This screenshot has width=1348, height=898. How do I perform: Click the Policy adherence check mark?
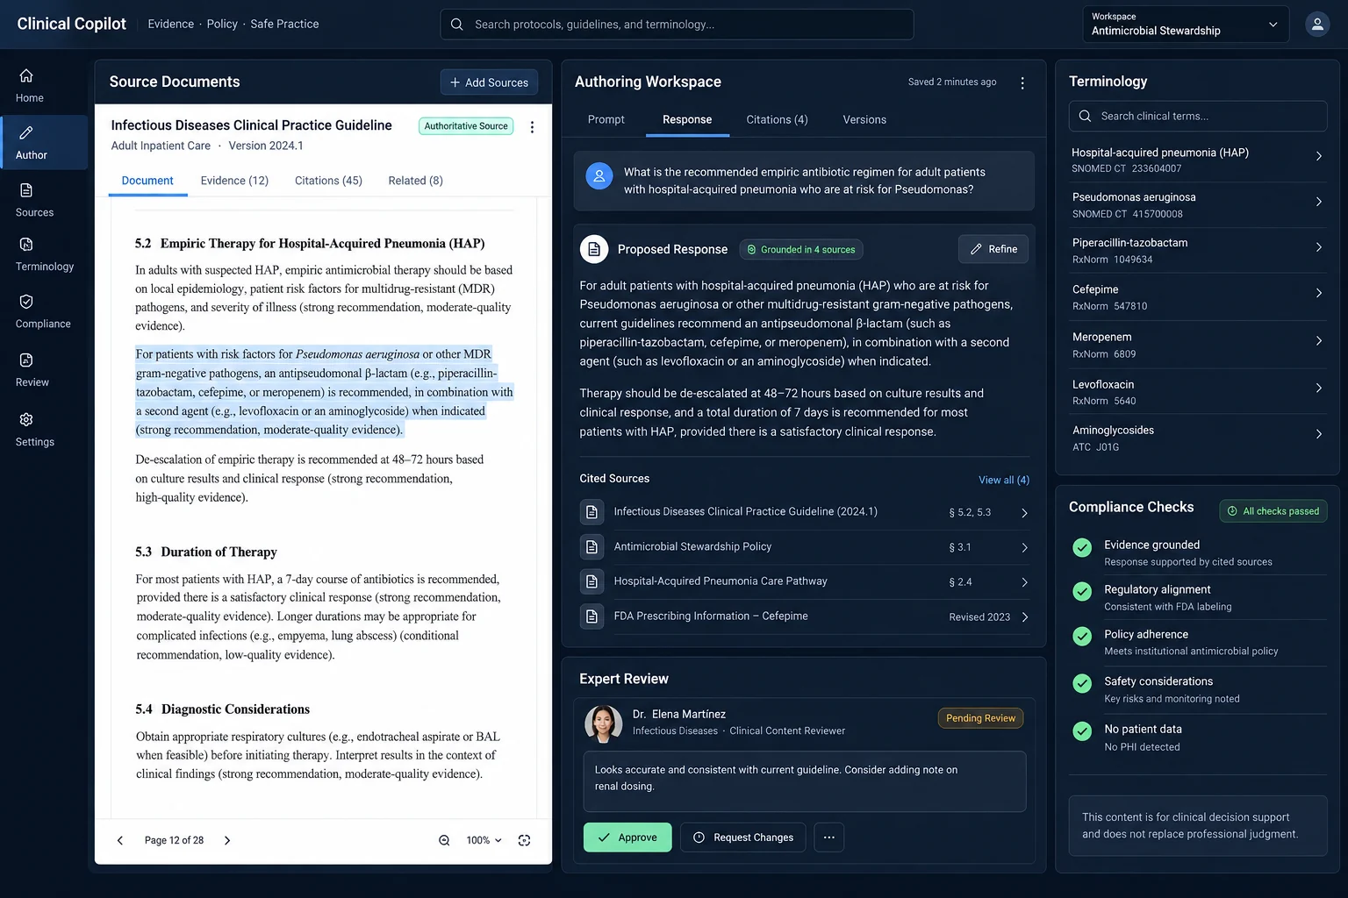pyautogui.click(x=1082, y=637)
